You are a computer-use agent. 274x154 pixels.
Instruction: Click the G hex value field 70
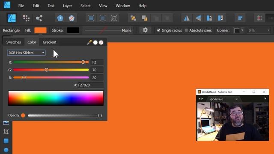(x=97, y=70)
